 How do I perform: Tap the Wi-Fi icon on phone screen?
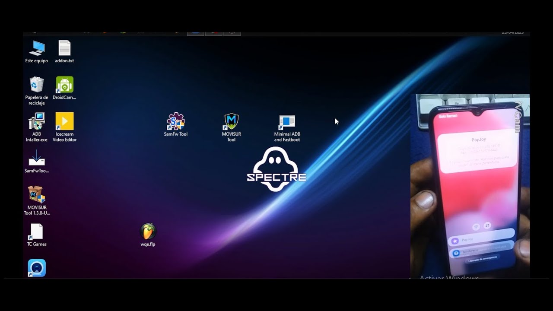click(x=477, y=227)
